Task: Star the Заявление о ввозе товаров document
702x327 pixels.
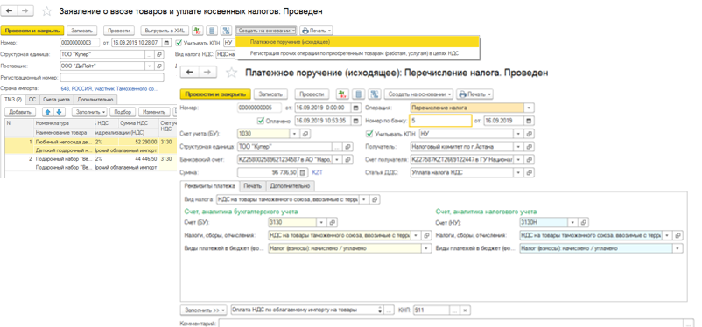Action: tap(46, 10)
